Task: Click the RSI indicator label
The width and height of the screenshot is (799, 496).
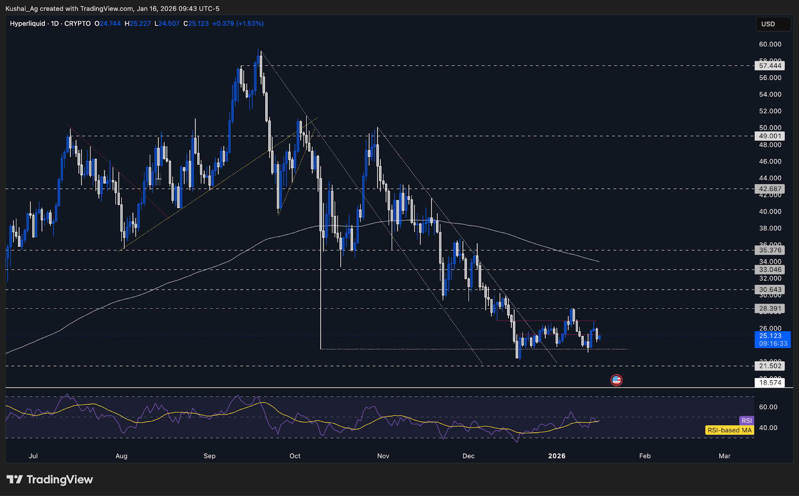Action: click(747, 421)
